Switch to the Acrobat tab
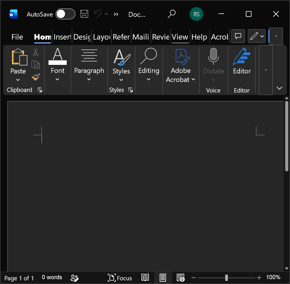 (220, 37)
